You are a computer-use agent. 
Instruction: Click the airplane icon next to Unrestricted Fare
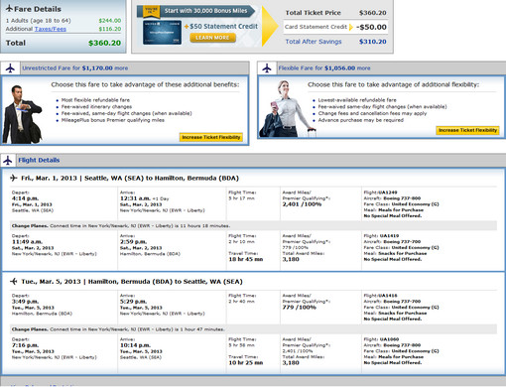pos(10,68)
